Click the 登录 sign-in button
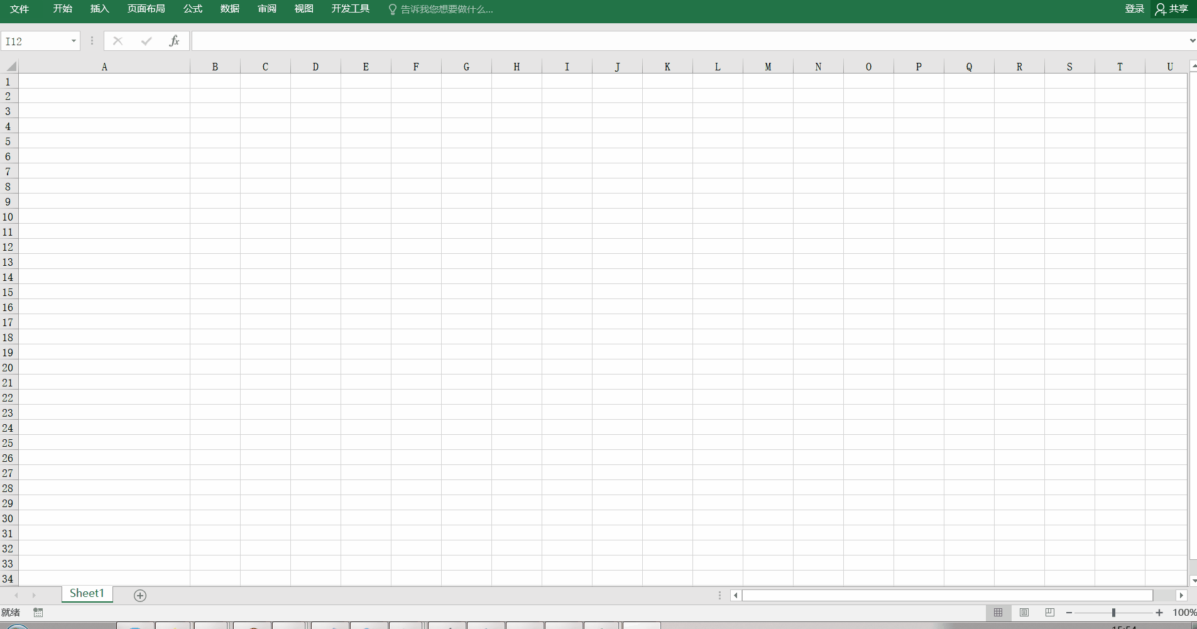1197x629 pixels. coord(1135,9)
